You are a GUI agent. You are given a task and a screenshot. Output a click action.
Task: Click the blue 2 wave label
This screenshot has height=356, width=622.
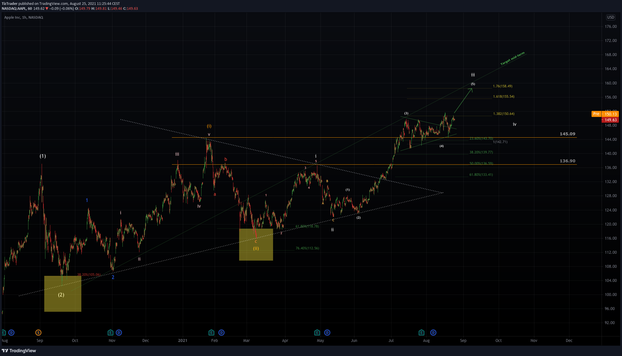coord(113,277)
